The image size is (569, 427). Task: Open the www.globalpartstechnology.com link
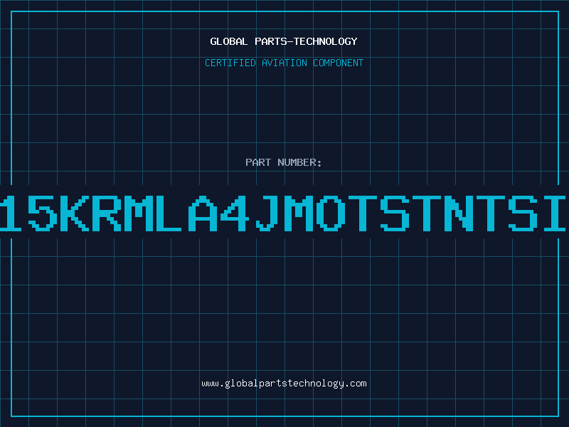point(284,384)
